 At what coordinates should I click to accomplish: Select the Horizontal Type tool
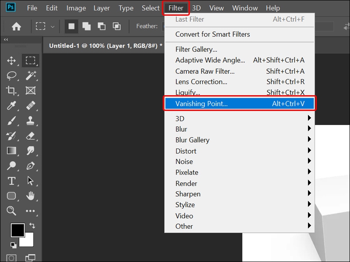[x=12, y=181]
